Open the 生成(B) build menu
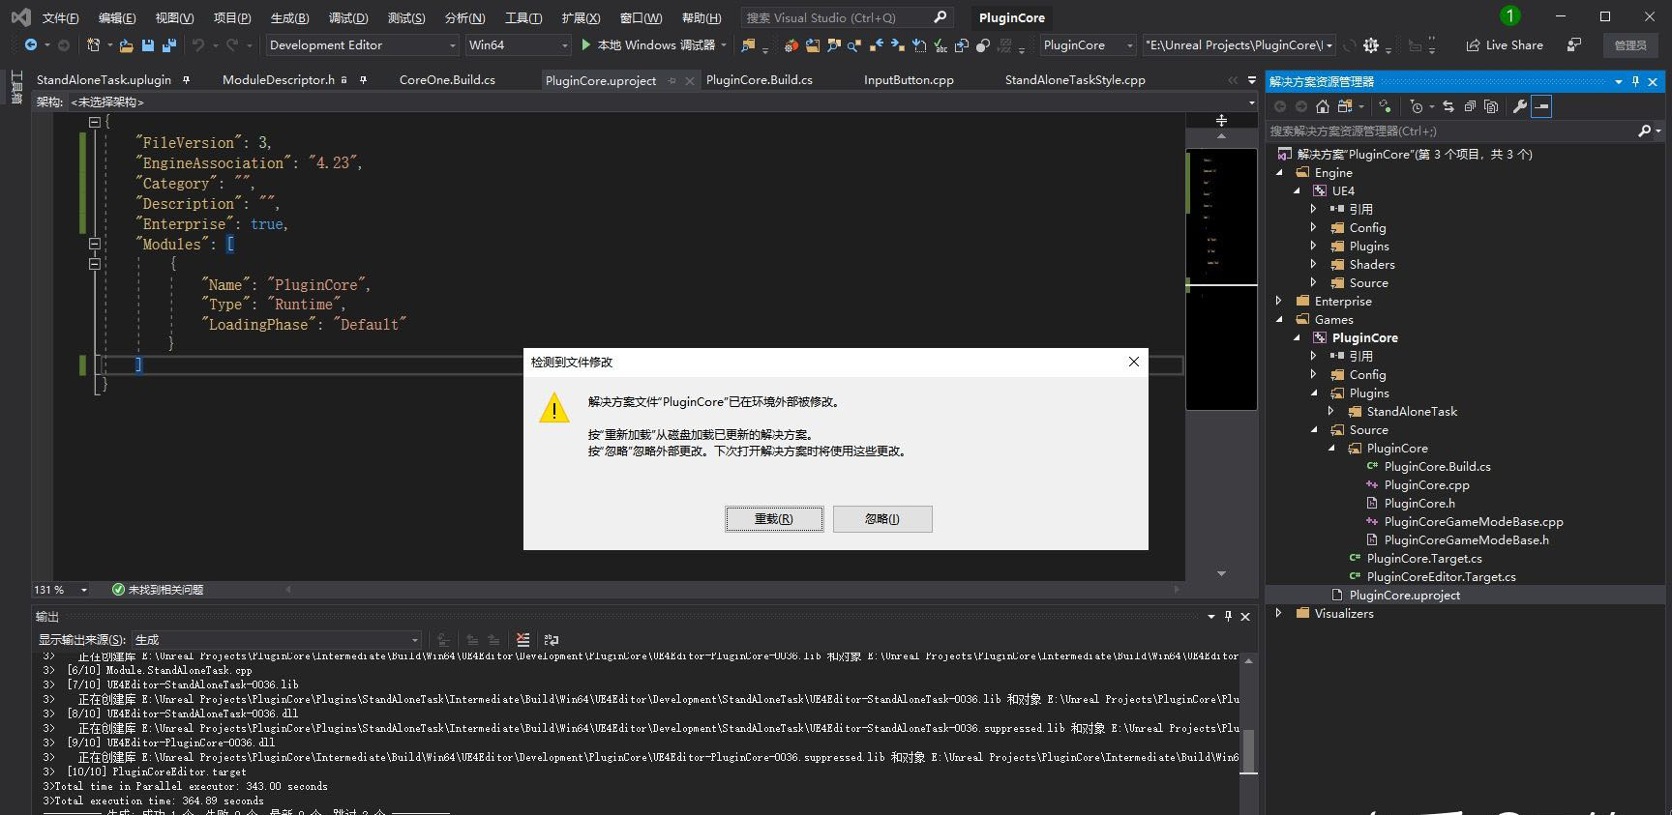This screenshot has height=815, width=1672. (289, 18)
